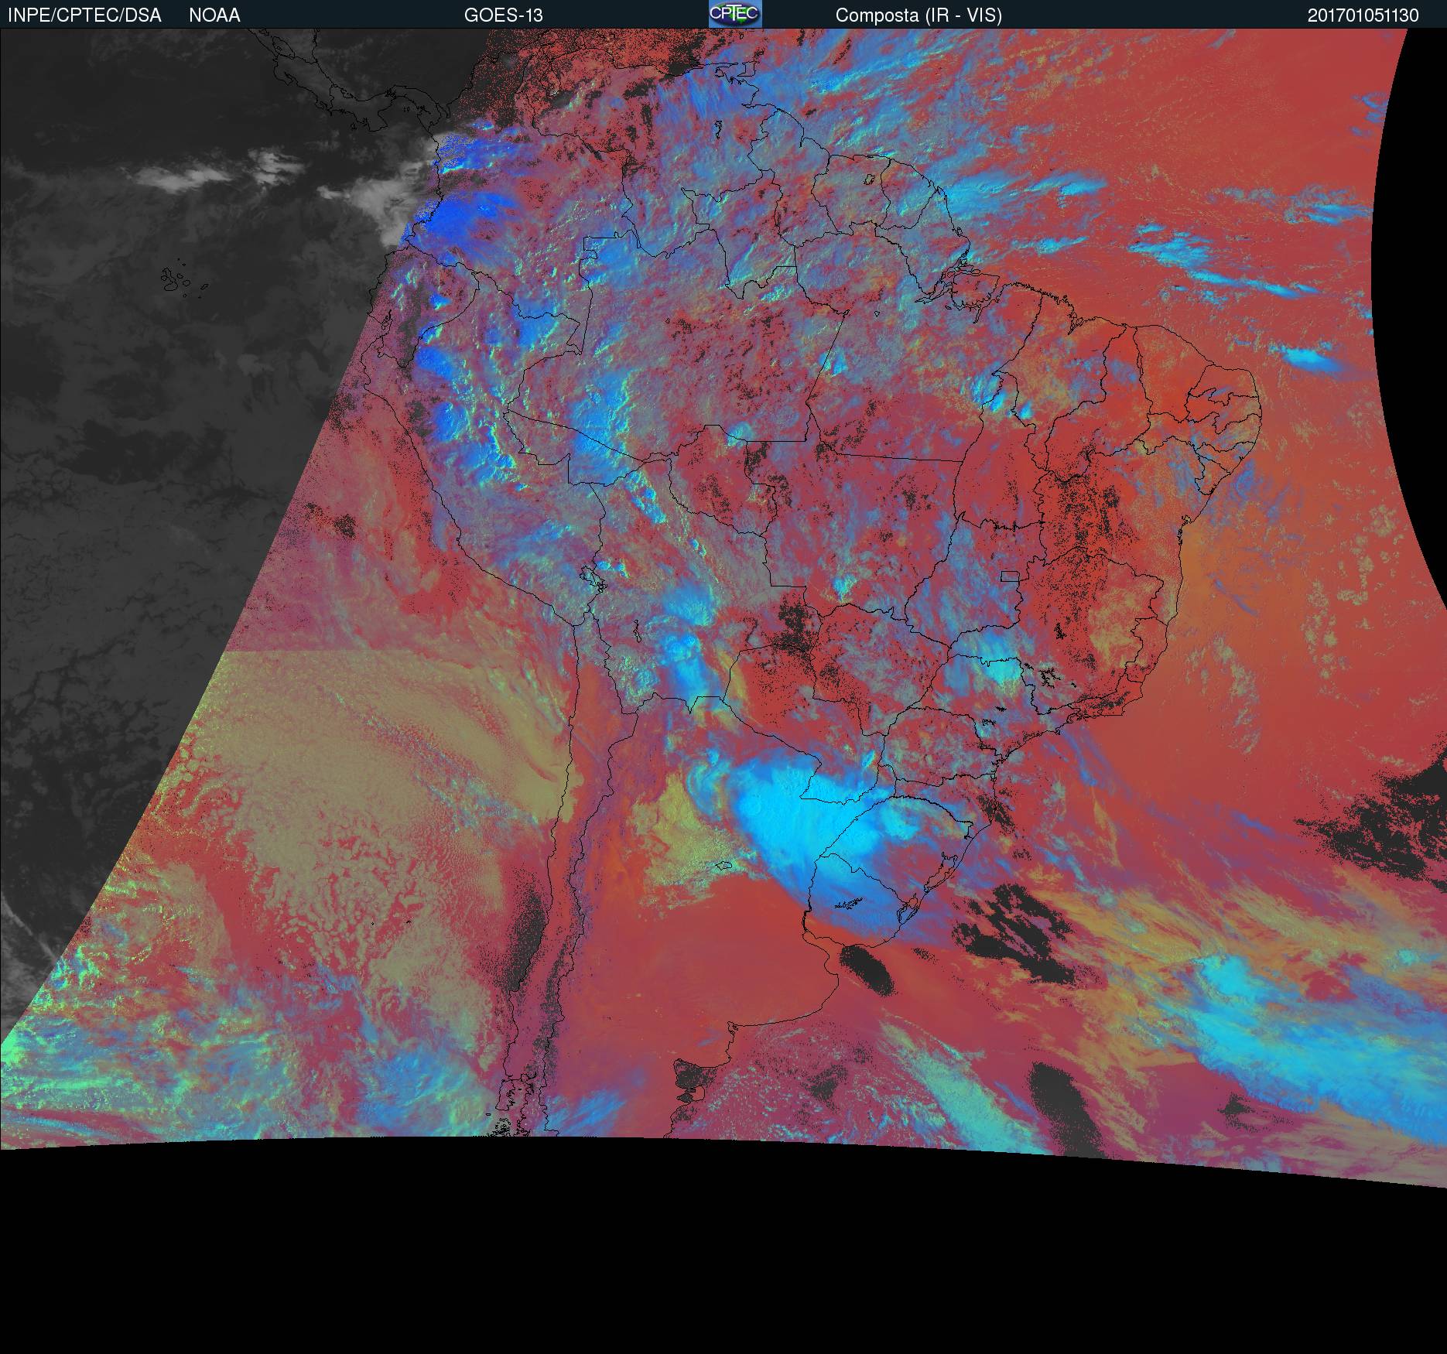Click the GOES-13 satellite label
1447x1354 pixels.
coord(503,15)
